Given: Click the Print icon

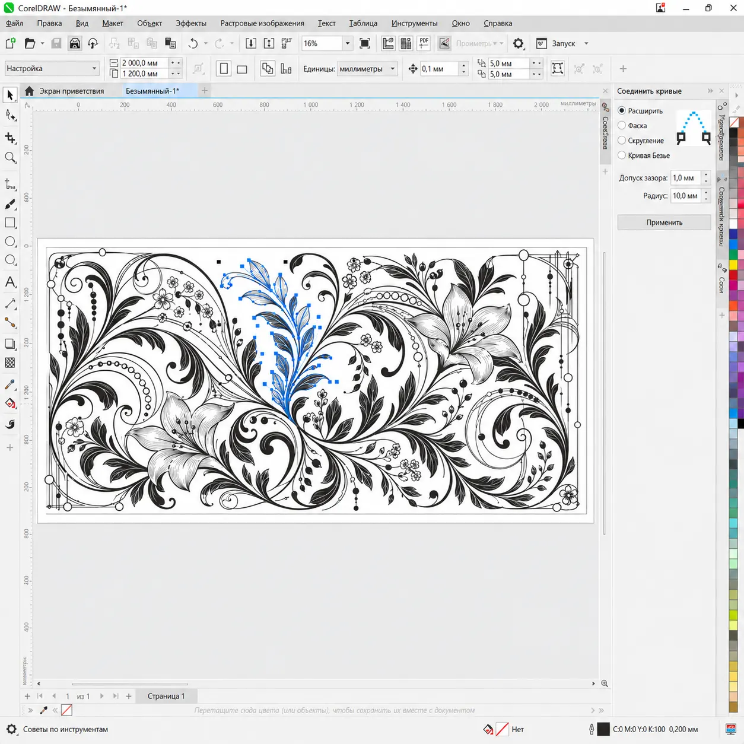Looking at the screenshot, I should click(75, 43).
